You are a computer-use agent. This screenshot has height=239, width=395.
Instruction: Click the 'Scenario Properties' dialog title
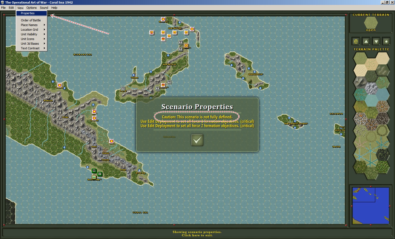tap(197, 107)
